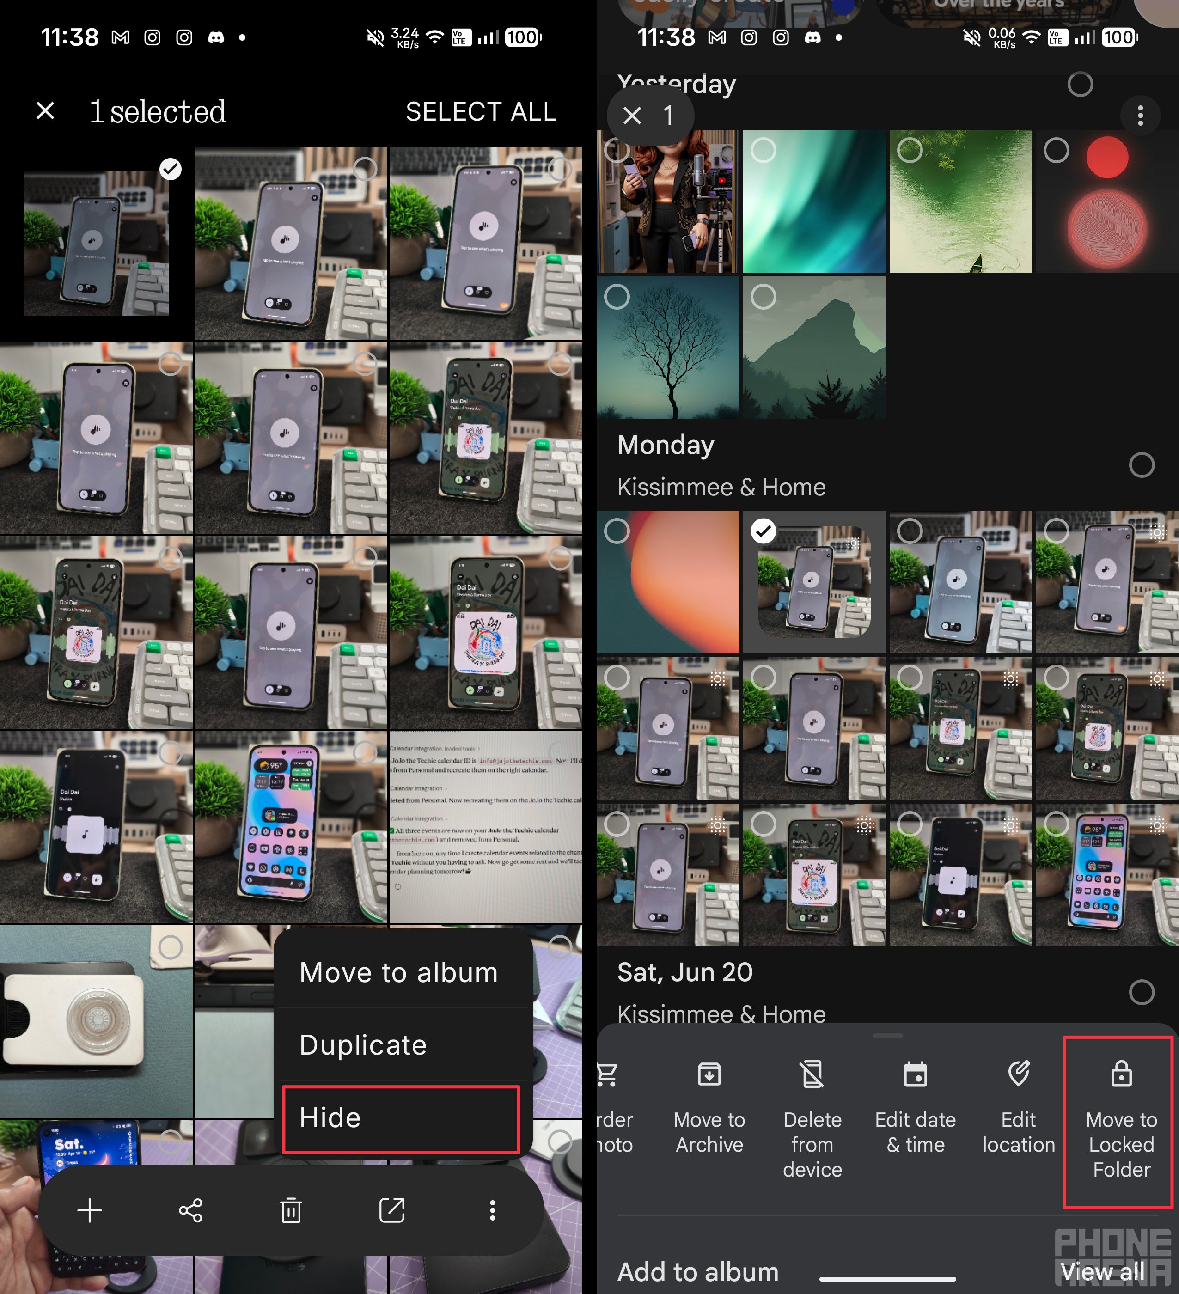Select the second photo in left gallery top row
Viewport: 1179px width, 1294px height.
click(x=365, y=169)
